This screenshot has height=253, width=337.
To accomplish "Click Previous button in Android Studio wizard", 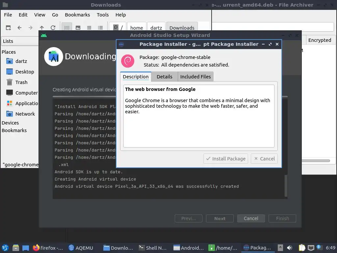I will click(x=189, y=219).
